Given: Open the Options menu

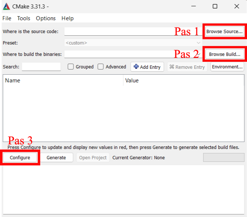Looking at the screenshot, I should pyautogui.click(x=46, y=18).
